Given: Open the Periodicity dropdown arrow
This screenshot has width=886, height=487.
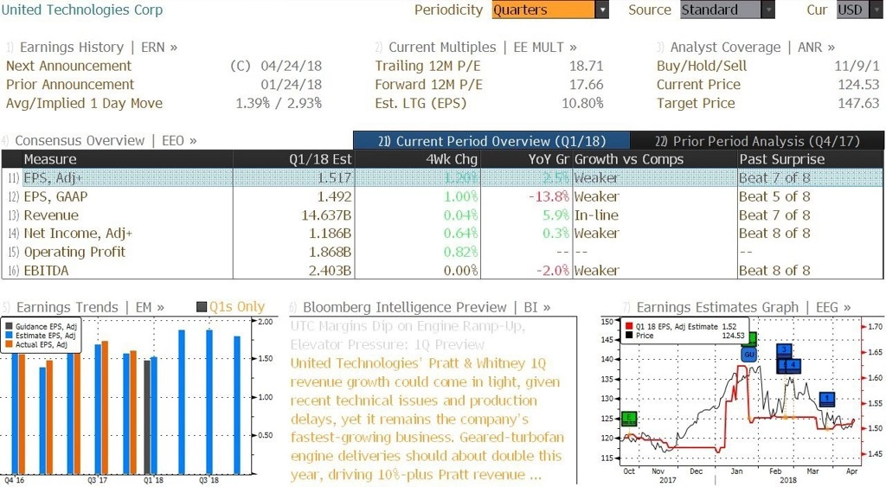Looking at the screenshot, I should click(x=602, y=10).
